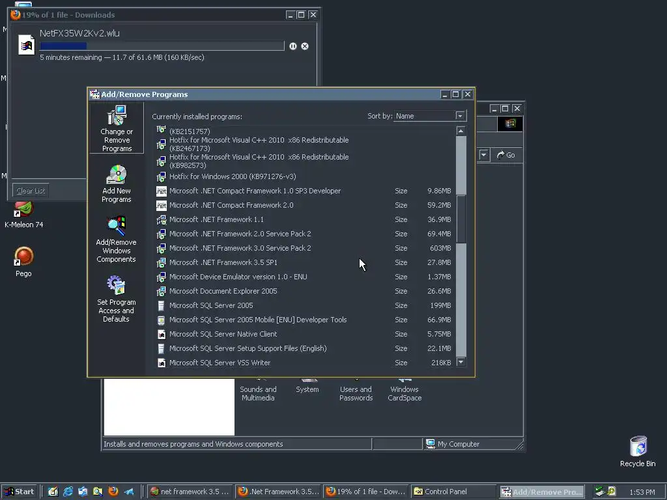Click the system tray network icon
The width and height of the screenshot is (667, 500).
pos(600,492)
